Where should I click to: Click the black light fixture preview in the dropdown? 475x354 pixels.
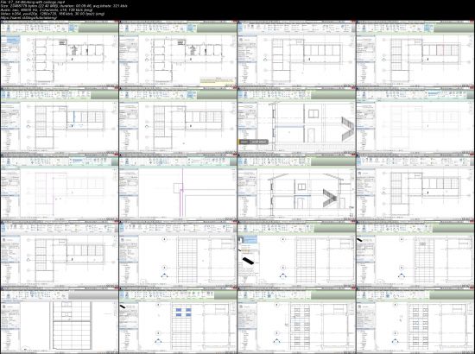[x=249, y=260]
